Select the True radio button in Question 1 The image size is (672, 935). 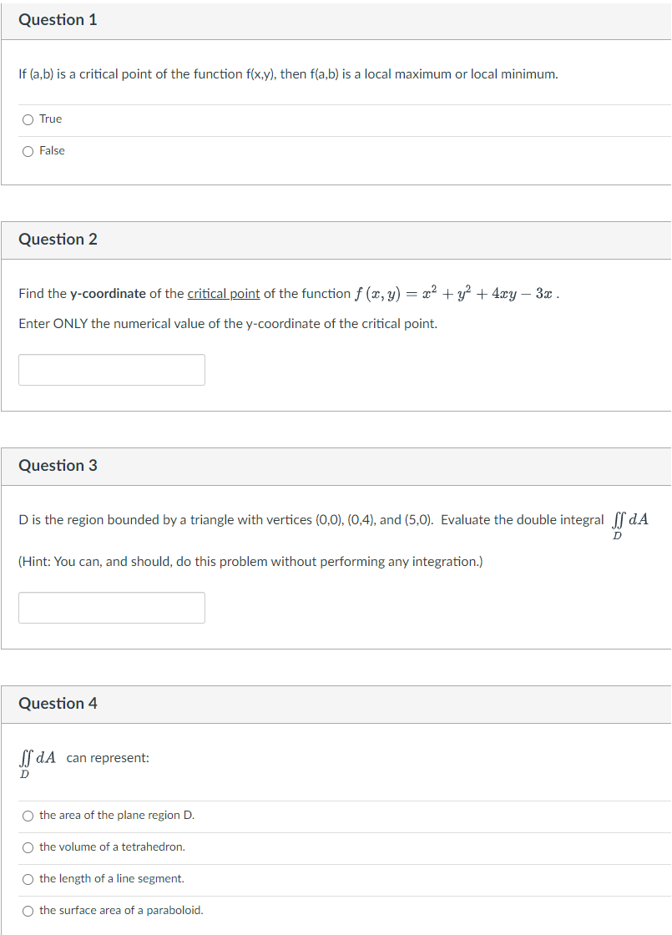pyautogui.click(x=28, y=119)
